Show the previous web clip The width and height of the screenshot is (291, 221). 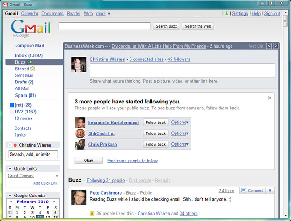269,46
